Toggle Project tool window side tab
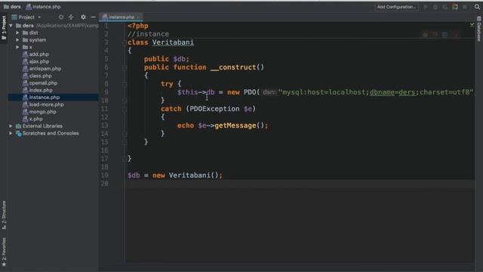Image resolution: width=483 pixels, height=272 pixels. (4, 27)
